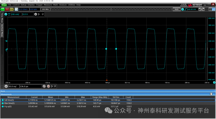216x119 pixels.
Task: Toggle channel 5 on/off button
Action: click(x=6, y=14)
